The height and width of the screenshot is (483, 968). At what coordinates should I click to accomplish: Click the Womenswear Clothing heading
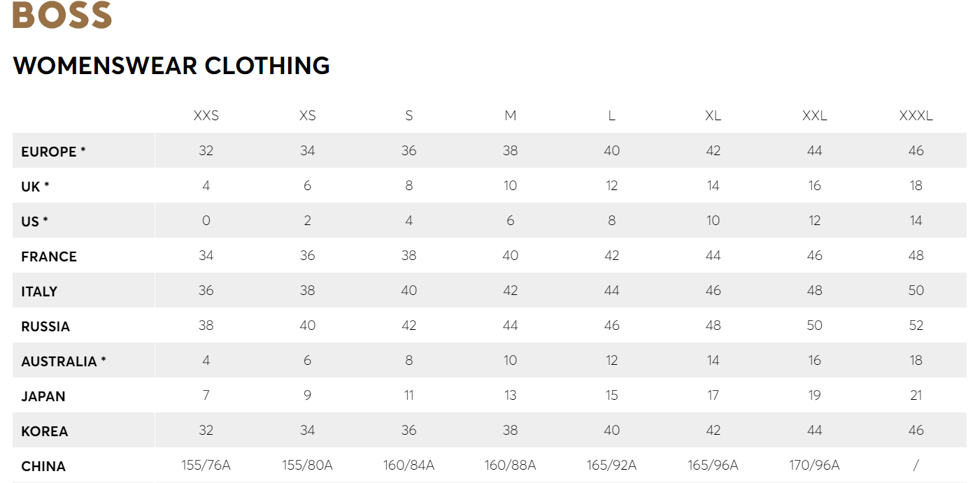click(x=171, y=66)
